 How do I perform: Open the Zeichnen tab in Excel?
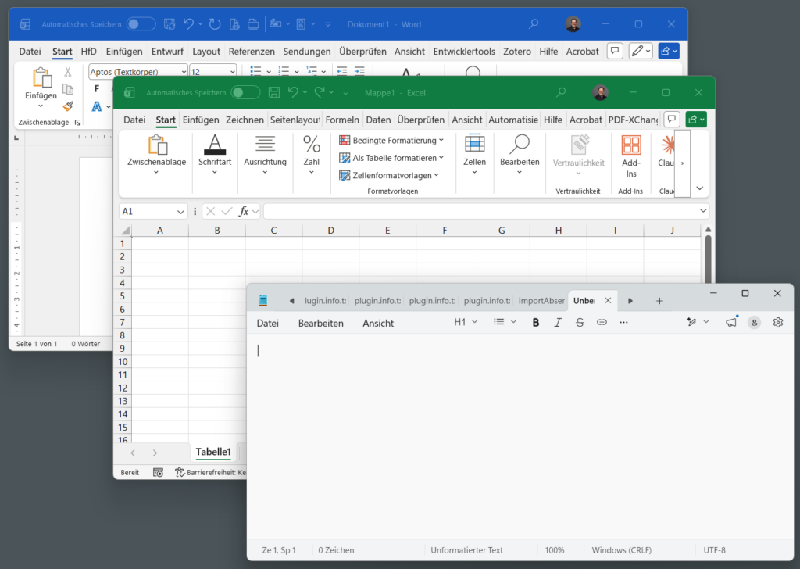[245, 120]
